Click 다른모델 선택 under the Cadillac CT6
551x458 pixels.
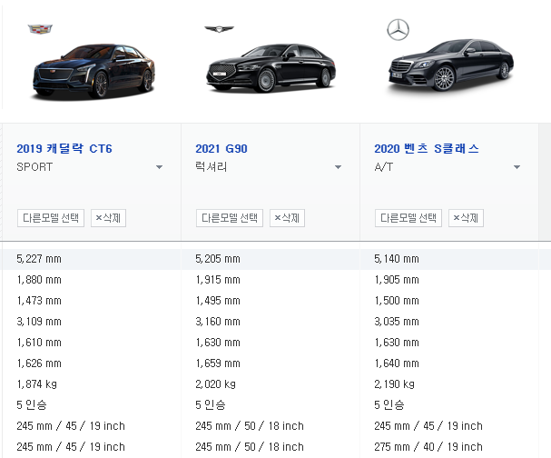point(51,218)
